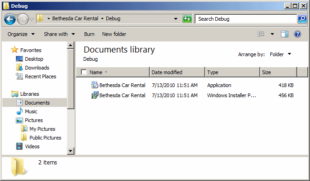Open the Share with menu

click(59, 34)
